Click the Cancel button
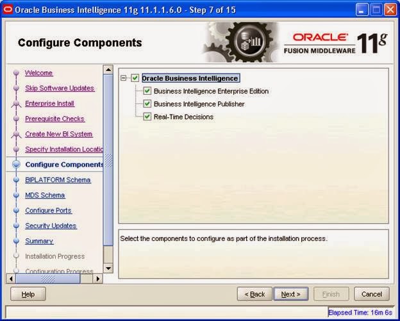 click(372, 294)
